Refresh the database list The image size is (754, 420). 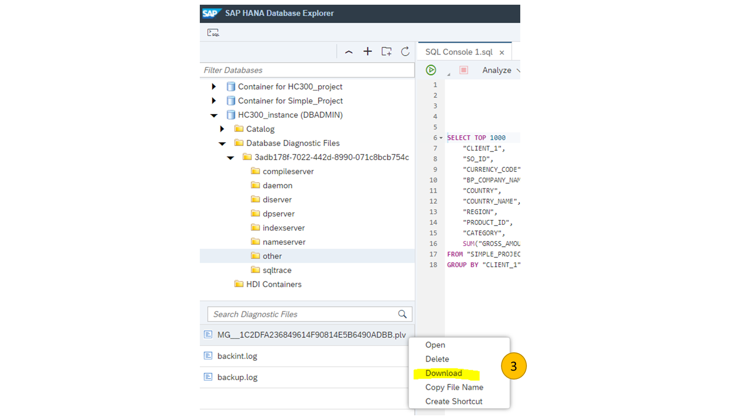tap(405, 51)
